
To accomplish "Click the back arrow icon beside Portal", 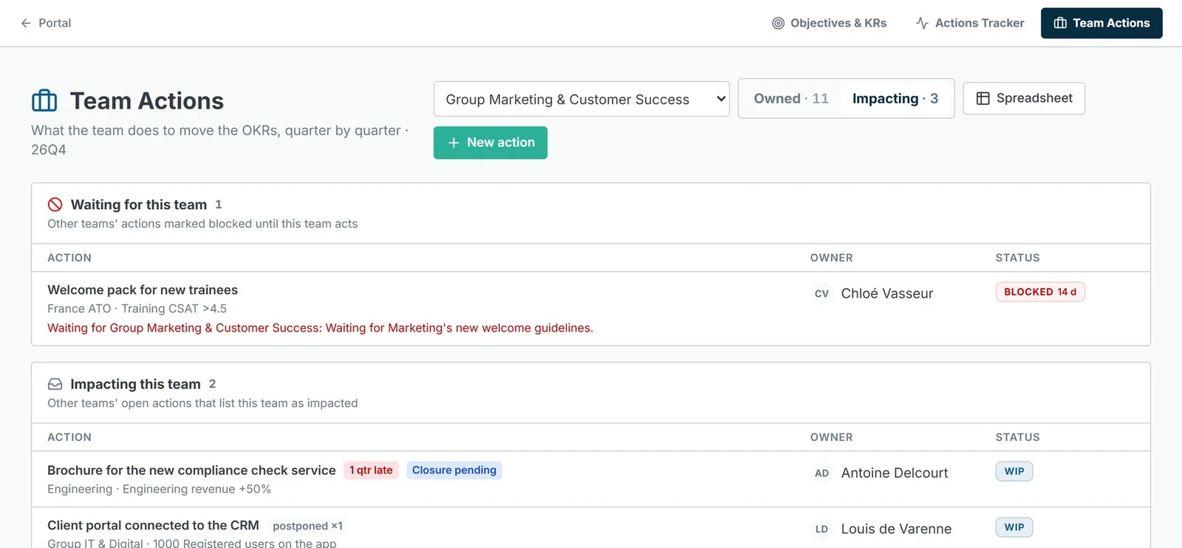I will click(26, 23).
